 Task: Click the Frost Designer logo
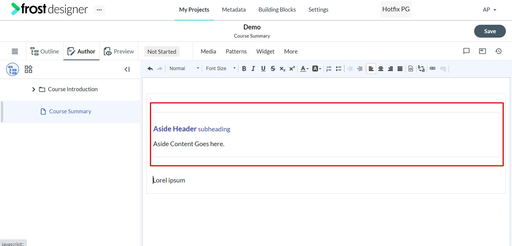point(49,9)
